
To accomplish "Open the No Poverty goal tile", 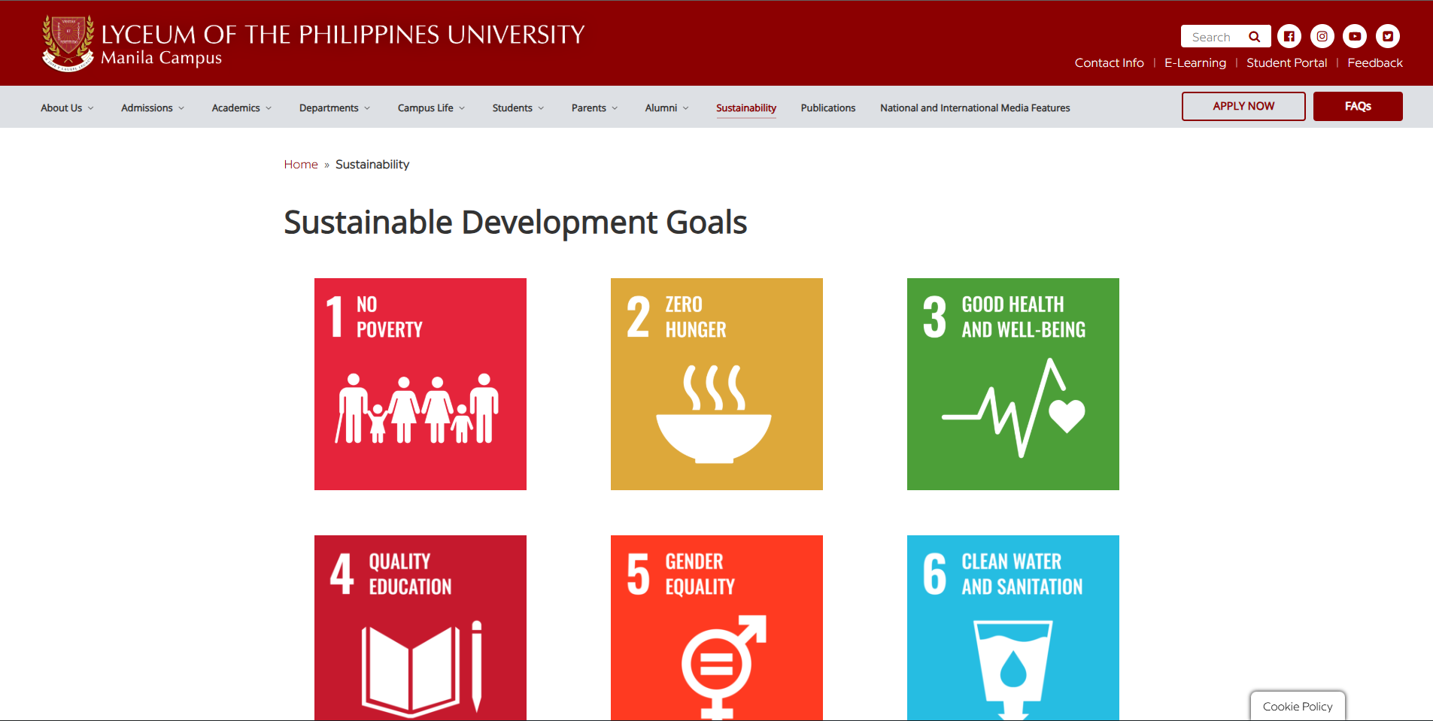I will tap(420, 384).
